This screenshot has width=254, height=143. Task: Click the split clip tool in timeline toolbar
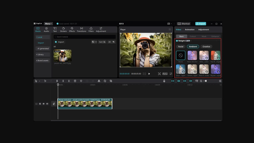point(57,81)
